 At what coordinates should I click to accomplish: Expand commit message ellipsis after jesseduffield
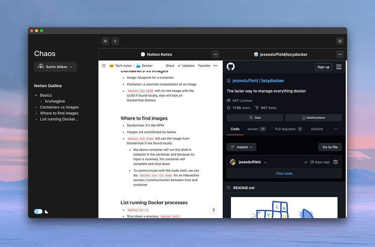coord(265,162)
